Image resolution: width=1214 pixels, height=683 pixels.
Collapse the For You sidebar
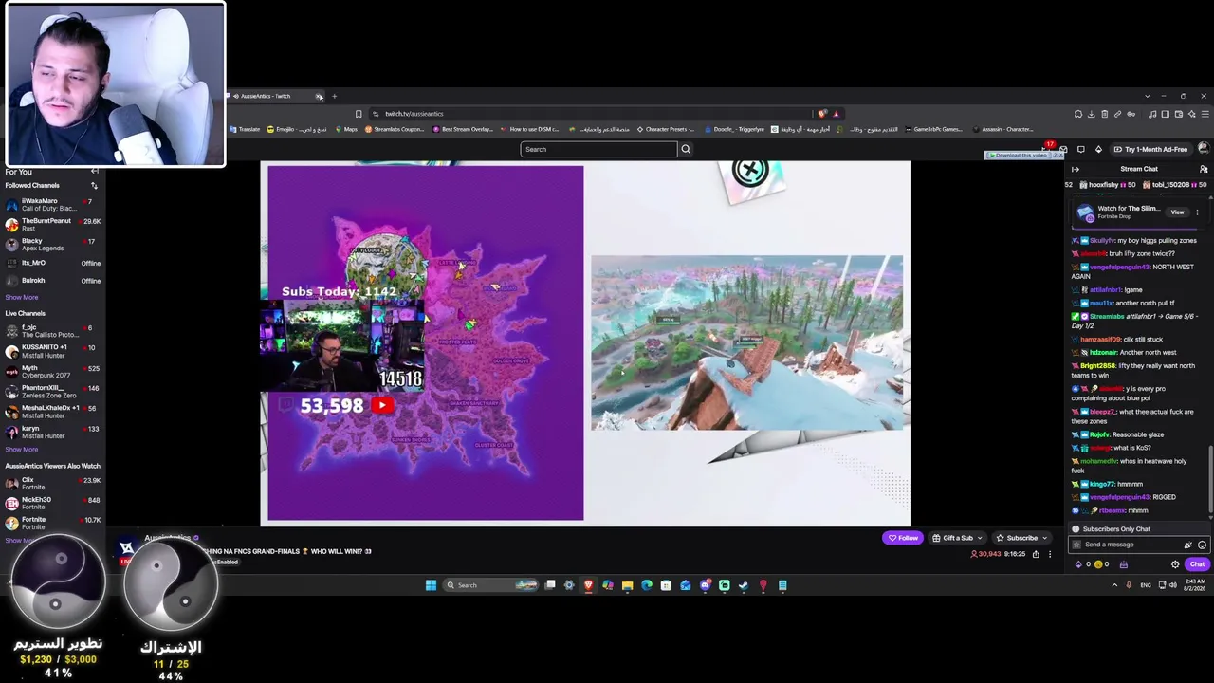[94, 172]
